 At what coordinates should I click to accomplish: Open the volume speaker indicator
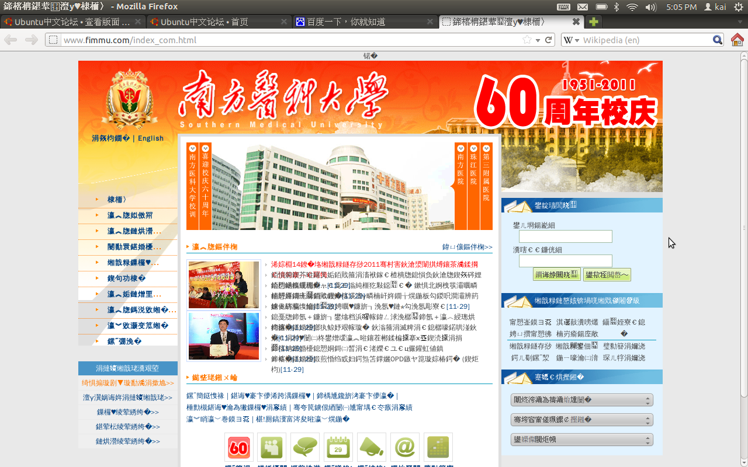tap(651, 7)
